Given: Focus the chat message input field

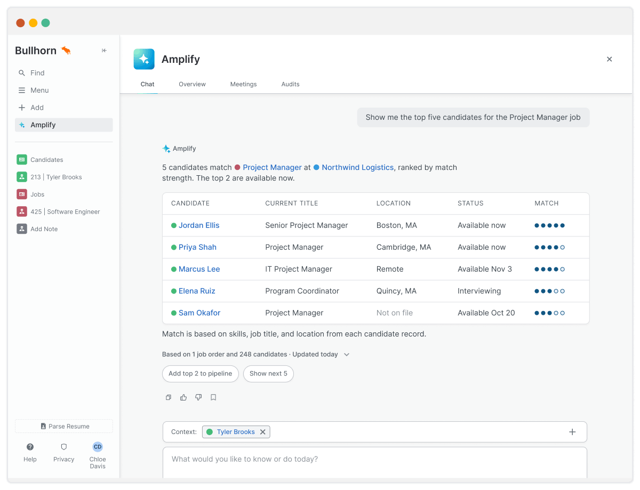Looking at the screenshot, I should pyautogui.click(x=374, y=463).
